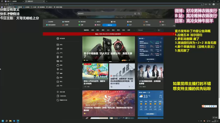Open GPU price crash headline article
The width and height of the screenshot is (220, 123).
pyautogui.click(x=108, y=49)
